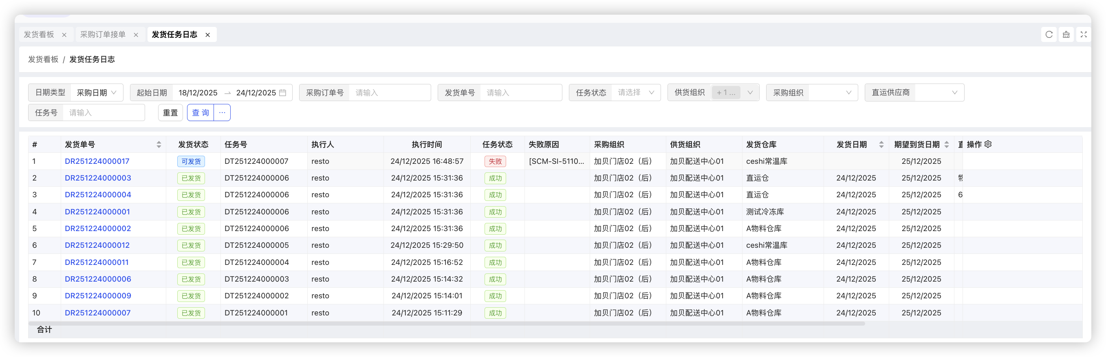Screen dimensions: 1106x357
Task: Click the 重置 reset button
Action: (x=170, y=112)
